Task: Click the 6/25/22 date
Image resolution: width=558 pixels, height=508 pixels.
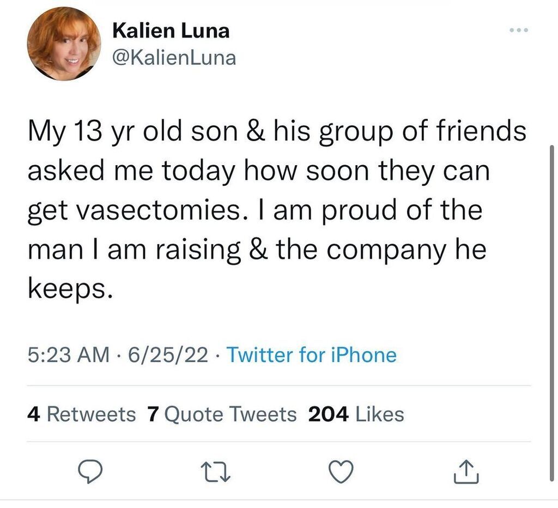Action: [167, 355]
